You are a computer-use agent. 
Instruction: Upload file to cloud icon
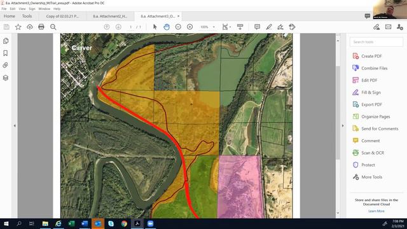(30, 27)
